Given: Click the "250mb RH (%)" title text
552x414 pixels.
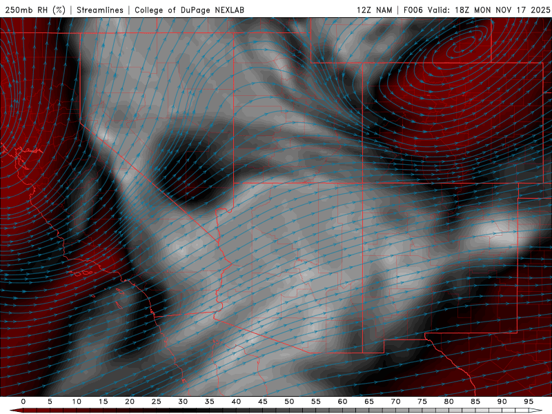Looking at the screenshot, I should (35, 10).
